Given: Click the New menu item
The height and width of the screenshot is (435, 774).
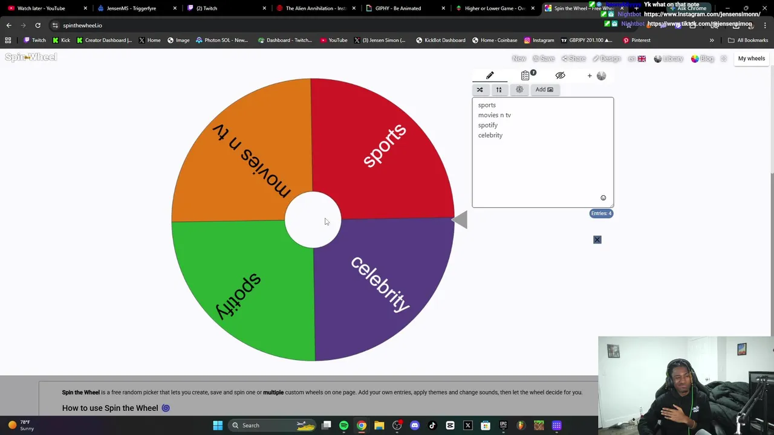Looking at the screenshot, I should point(519,59).
